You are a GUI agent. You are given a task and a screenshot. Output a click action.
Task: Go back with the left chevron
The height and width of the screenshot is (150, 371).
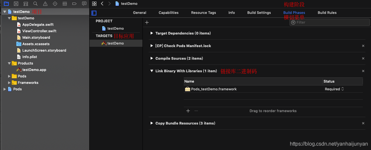click(x=102, y=4)
